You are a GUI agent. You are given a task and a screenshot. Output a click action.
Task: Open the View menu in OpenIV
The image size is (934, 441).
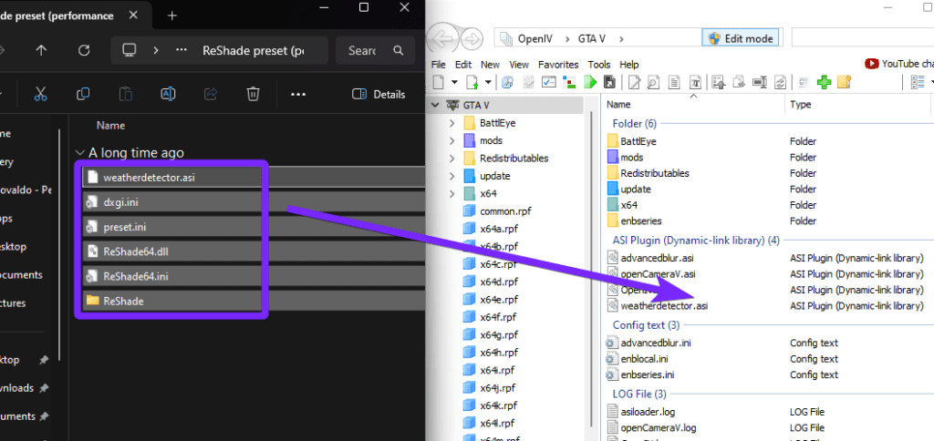tap(519, 65)
